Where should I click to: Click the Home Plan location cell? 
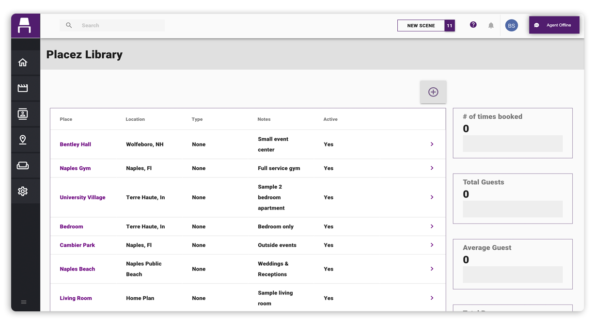pos(140,298)
